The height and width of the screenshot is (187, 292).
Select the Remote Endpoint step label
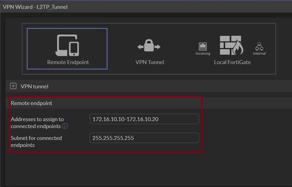point(68,62)
